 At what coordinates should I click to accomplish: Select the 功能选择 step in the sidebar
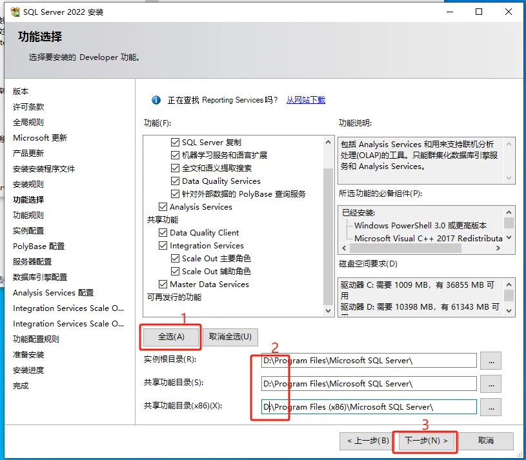point(28,200)
